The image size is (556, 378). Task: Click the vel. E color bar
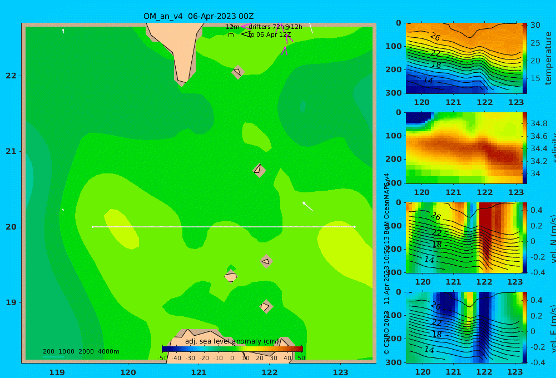pyautogui.click(x=525, y=327)
